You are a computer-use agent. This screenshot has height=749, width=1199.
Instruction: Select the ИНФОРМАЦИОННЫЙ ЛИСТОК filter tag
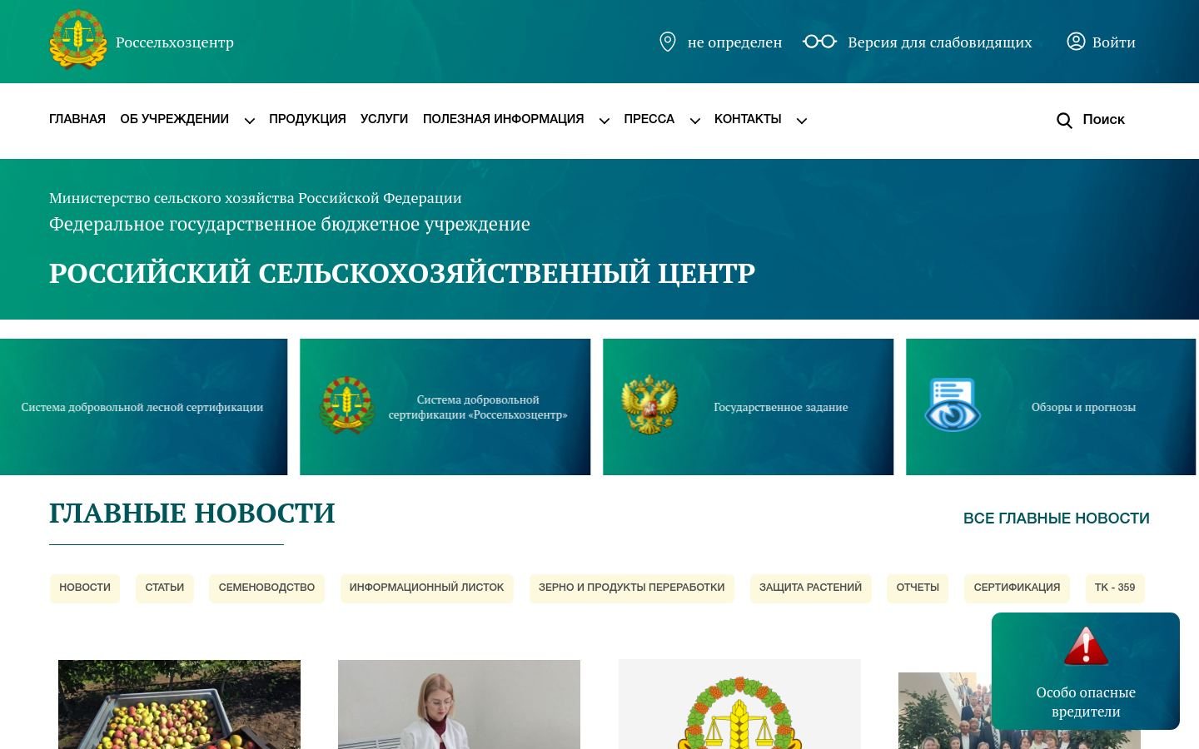(x=426, y=588)
